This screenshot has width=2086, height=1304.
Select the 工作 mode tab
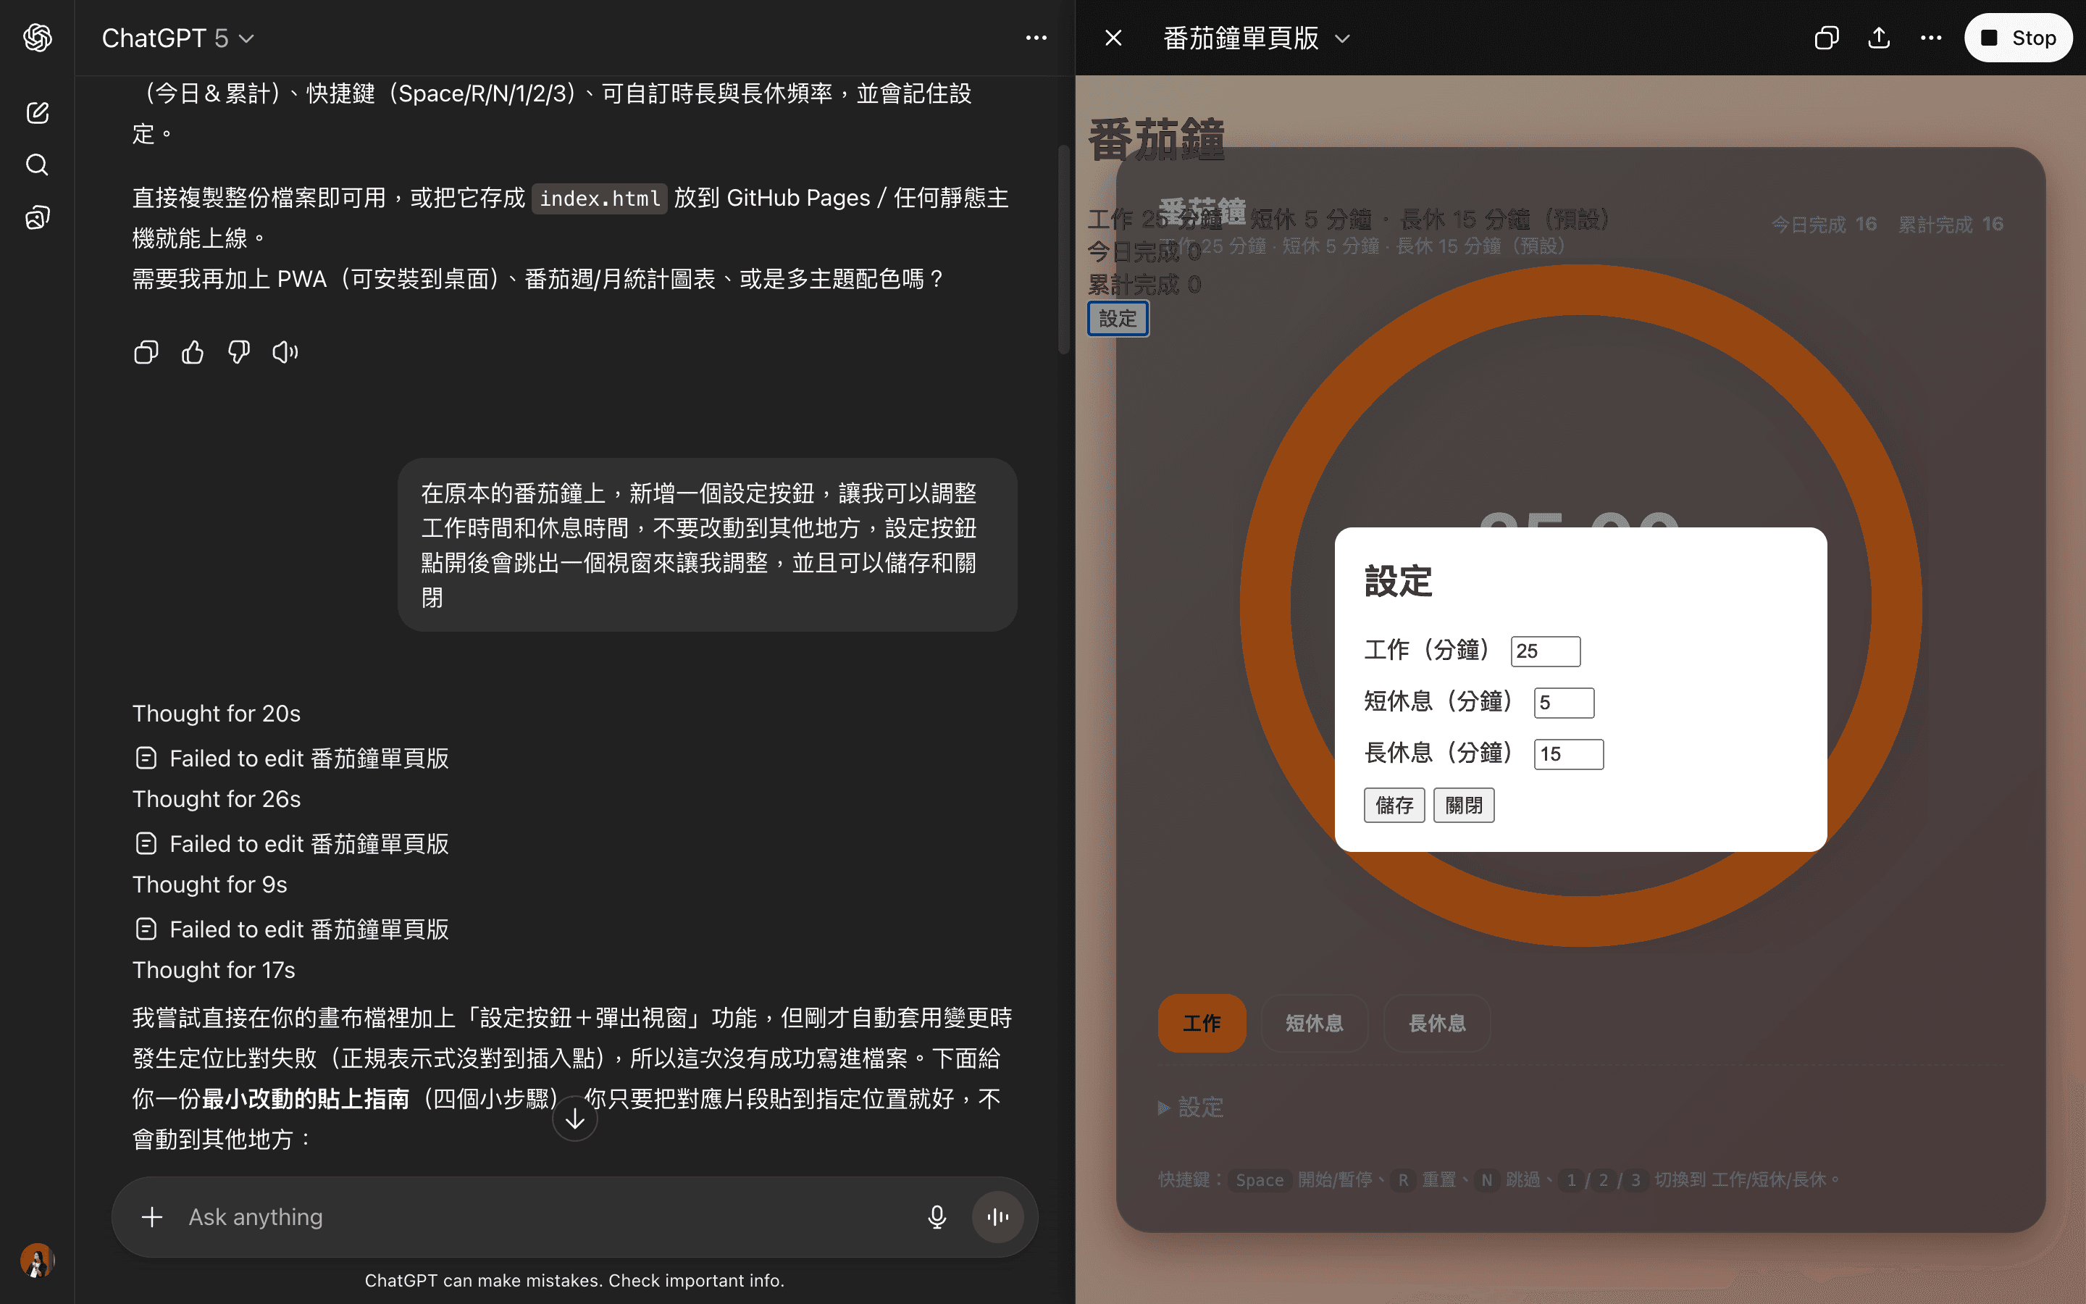pos(1202,1023)
